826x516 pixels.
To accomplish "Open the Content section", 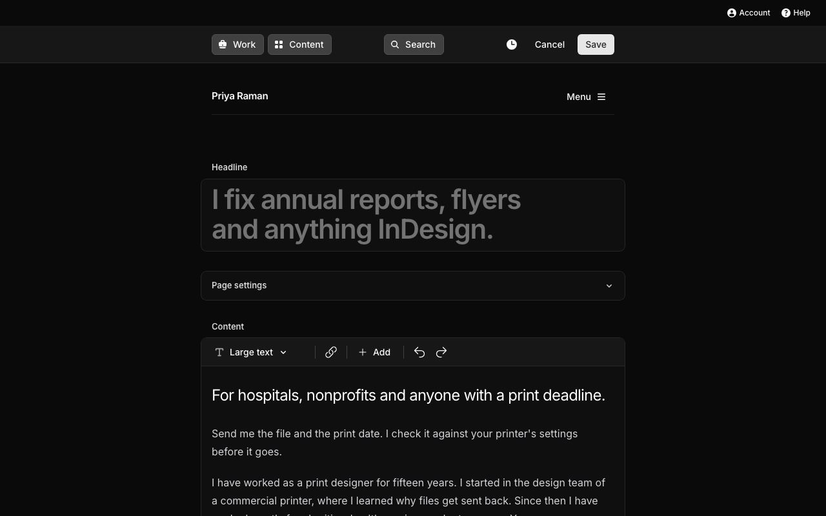I will (x=299, y=45).
